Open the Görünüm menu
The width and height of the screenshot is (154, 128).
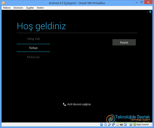[18, 8]
